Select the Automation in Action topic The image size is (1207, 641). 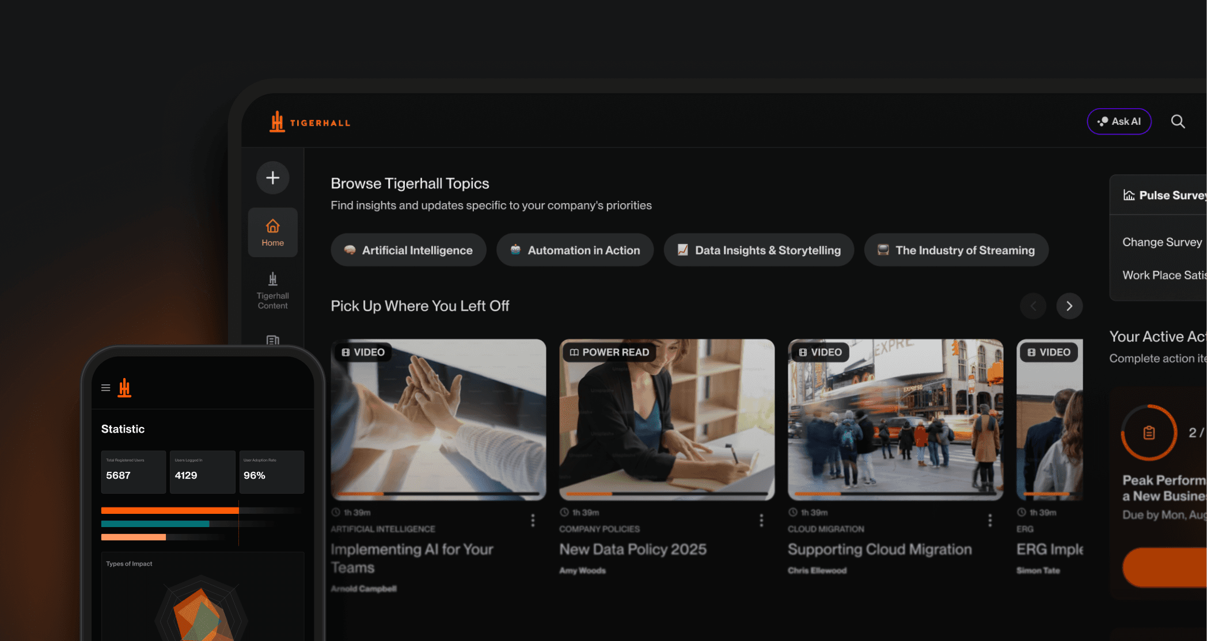575,250
